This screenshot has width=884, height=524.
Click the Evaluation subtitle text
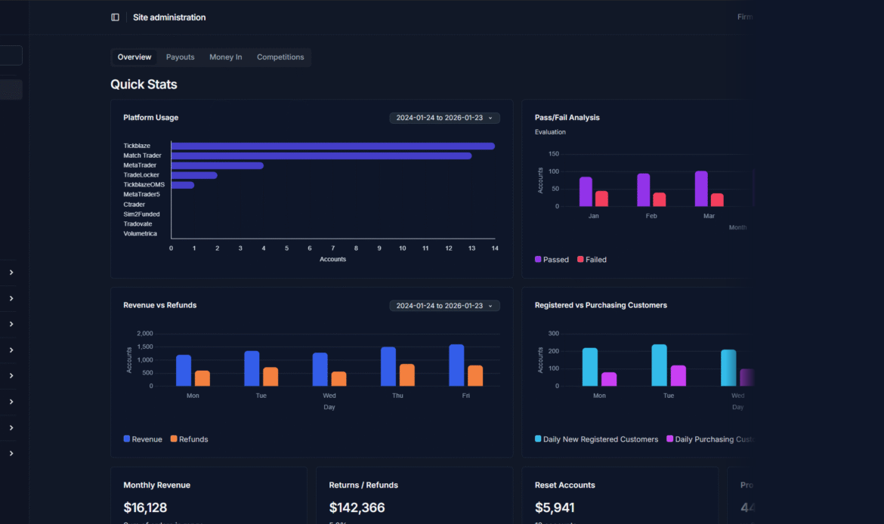pos(550,132)
